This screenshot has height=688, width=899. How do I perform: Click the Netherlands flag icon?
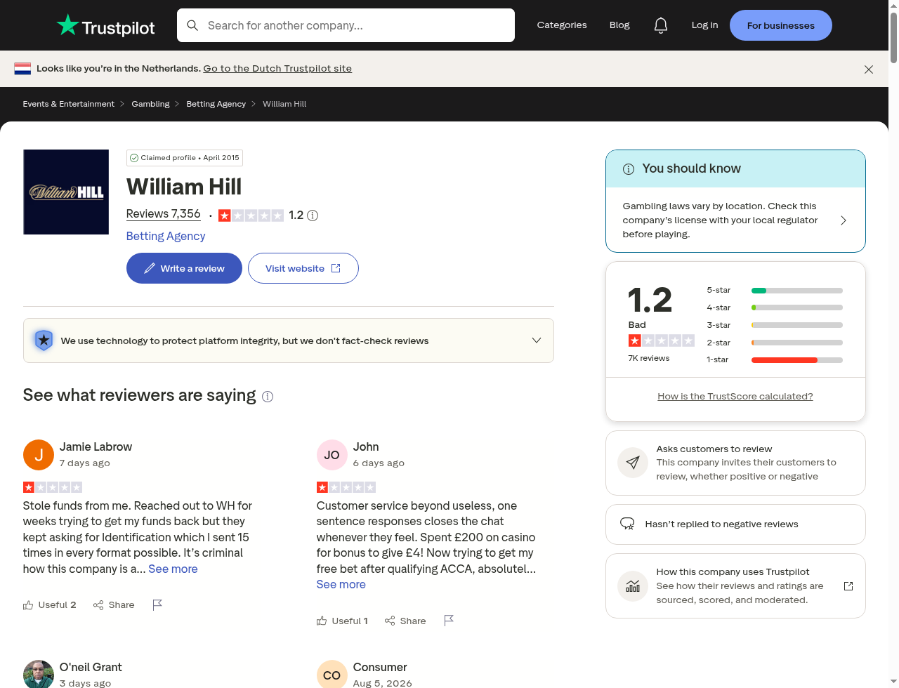pos(22,69)
